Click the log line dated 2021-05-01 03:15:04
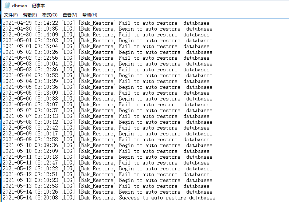Screen dimensions: 289x202 106,46
